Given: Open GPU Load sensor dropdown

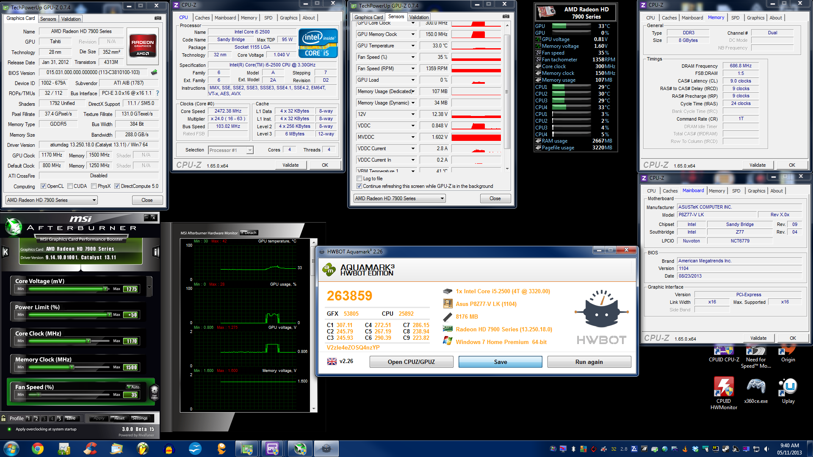Looking at the screenshot, I should pyautogui.click(x=413, y=80).
